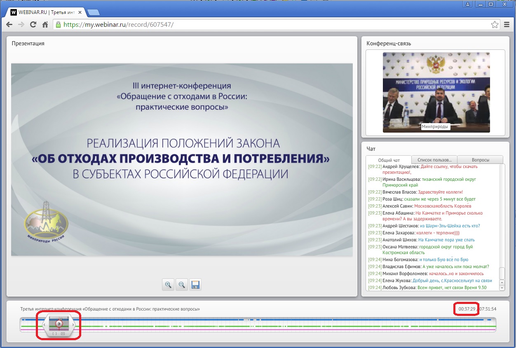Image resolution: width=516 pixels, height=348 pixels.
Task: Open the Chrome hamburger menu
Action: [507, 25]
